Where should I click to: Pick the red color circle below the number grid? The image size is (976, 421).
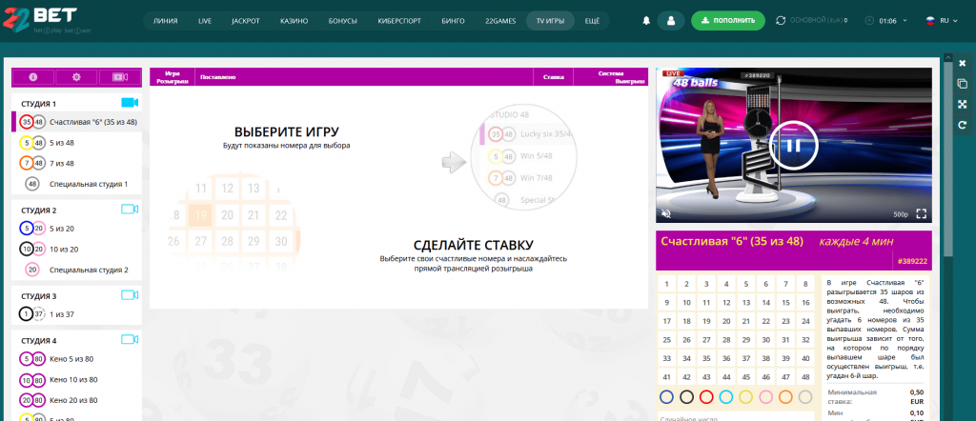(x=705, y=396)
